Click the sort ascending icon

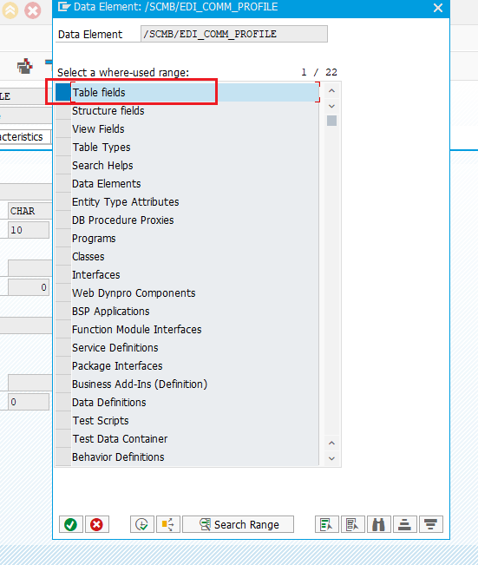tap(404, 524)
